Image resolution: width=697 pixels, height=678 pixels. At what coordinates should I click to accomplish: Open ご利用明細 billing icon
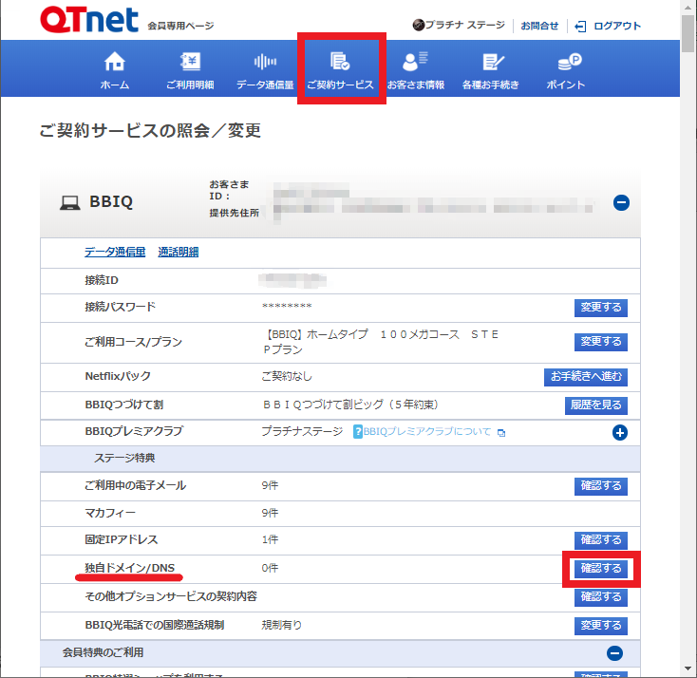coord(190,62)
